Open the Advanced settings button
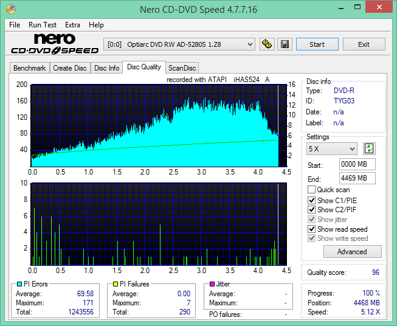This screenshot has height=326, width=397. tap(352, 252)
